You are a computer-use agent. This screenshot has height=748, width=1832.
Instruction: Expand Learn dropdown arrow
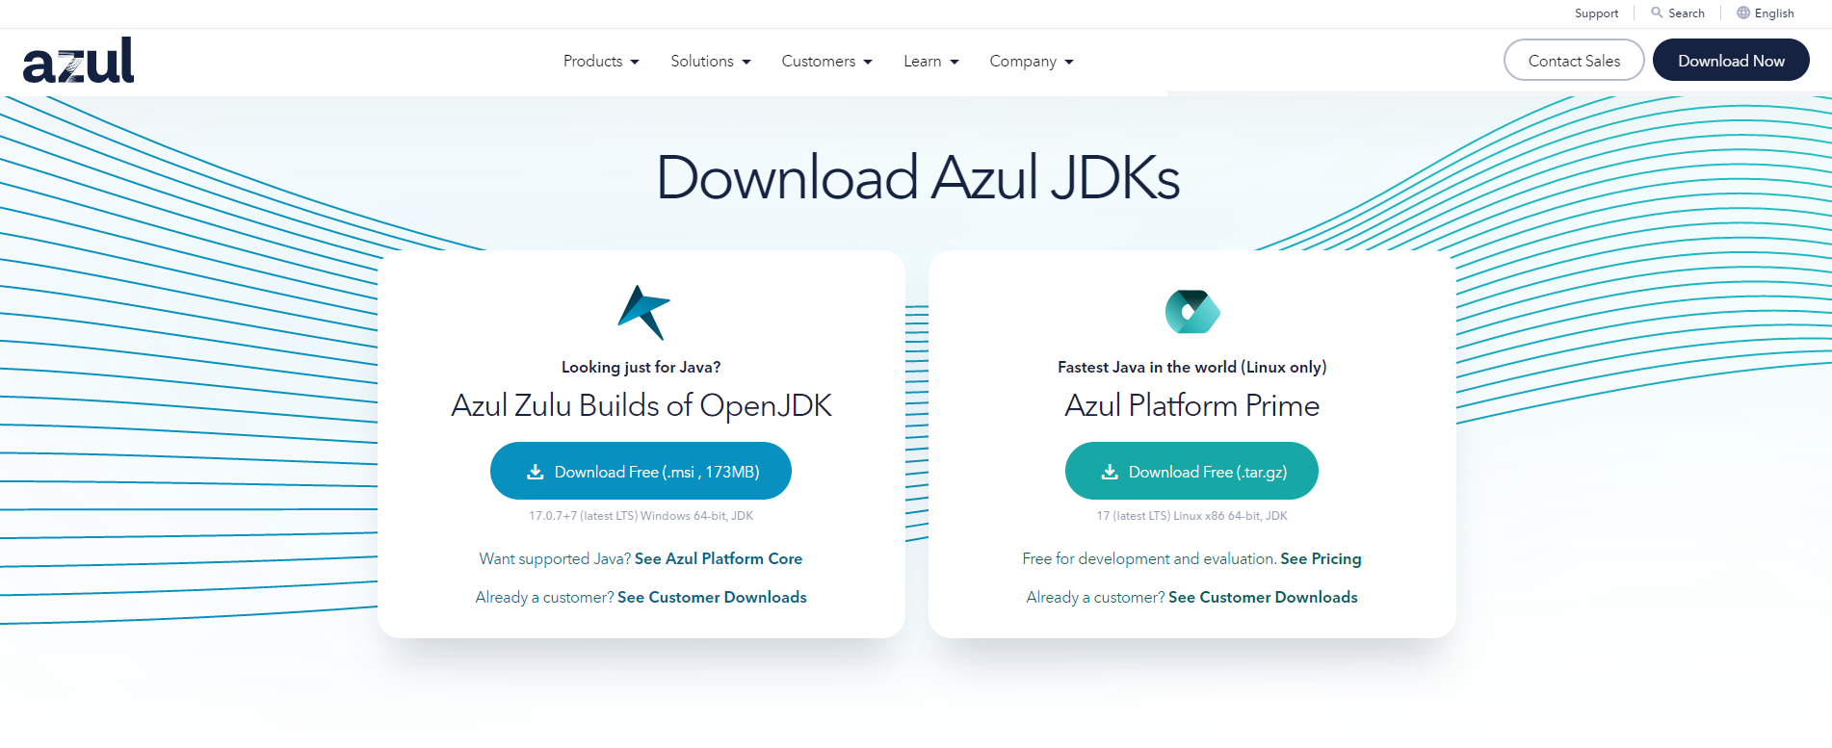click(x=955, y=62)
